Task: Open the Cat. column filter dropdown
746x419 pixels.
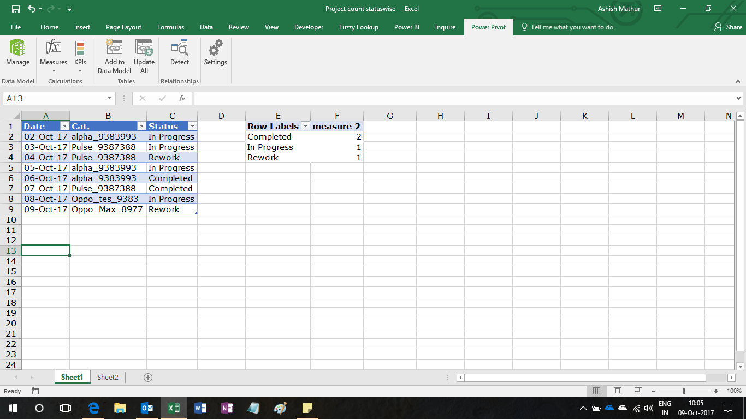Action: pos(141,127)
